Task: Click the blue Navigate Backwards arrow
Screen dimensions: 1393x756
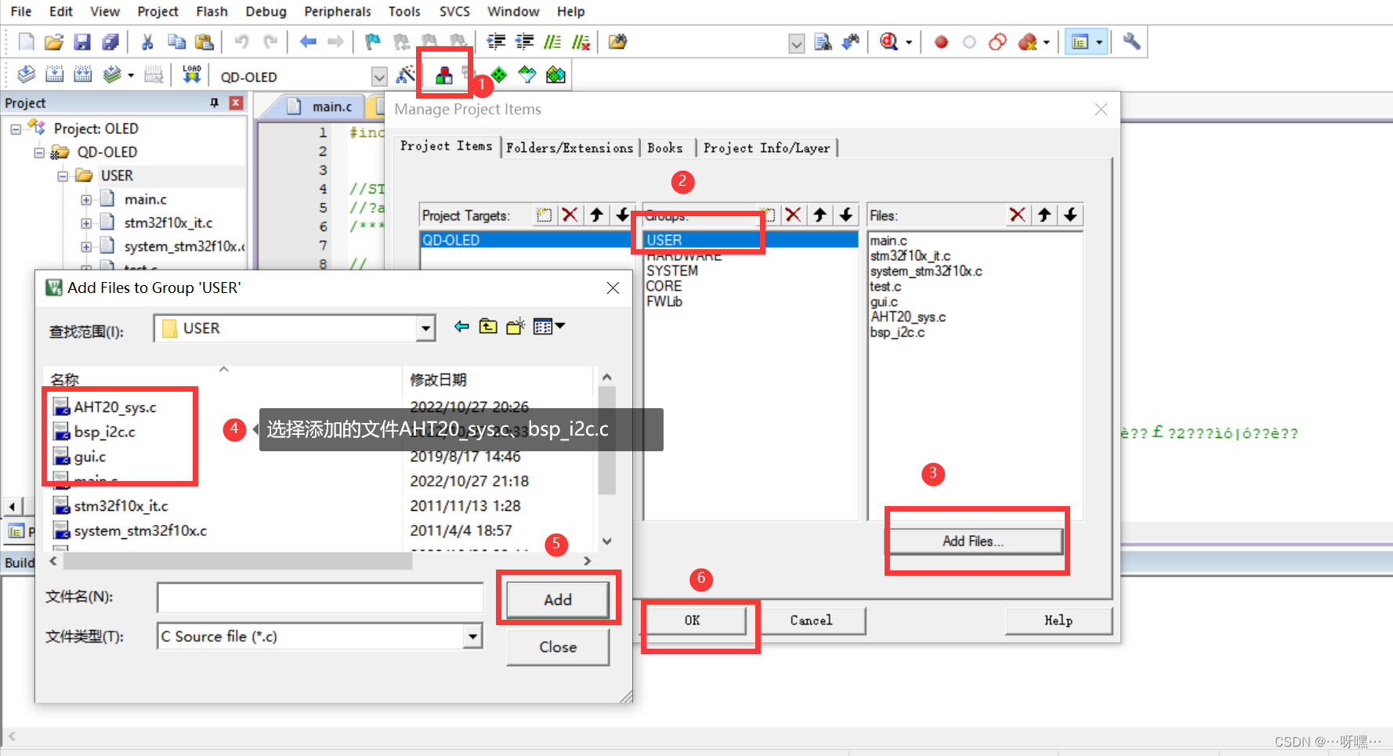Action: tap(308, 42)
